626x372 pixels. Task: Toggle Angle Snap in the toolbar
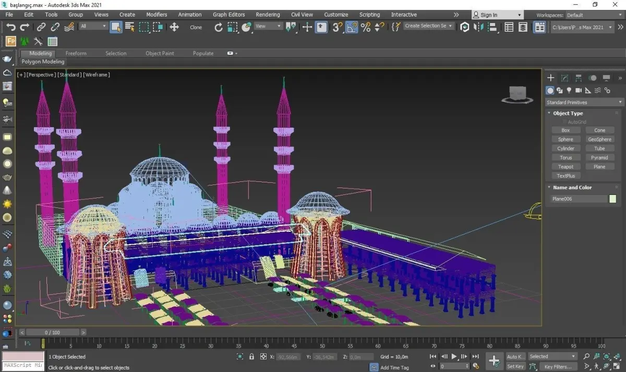352,27
